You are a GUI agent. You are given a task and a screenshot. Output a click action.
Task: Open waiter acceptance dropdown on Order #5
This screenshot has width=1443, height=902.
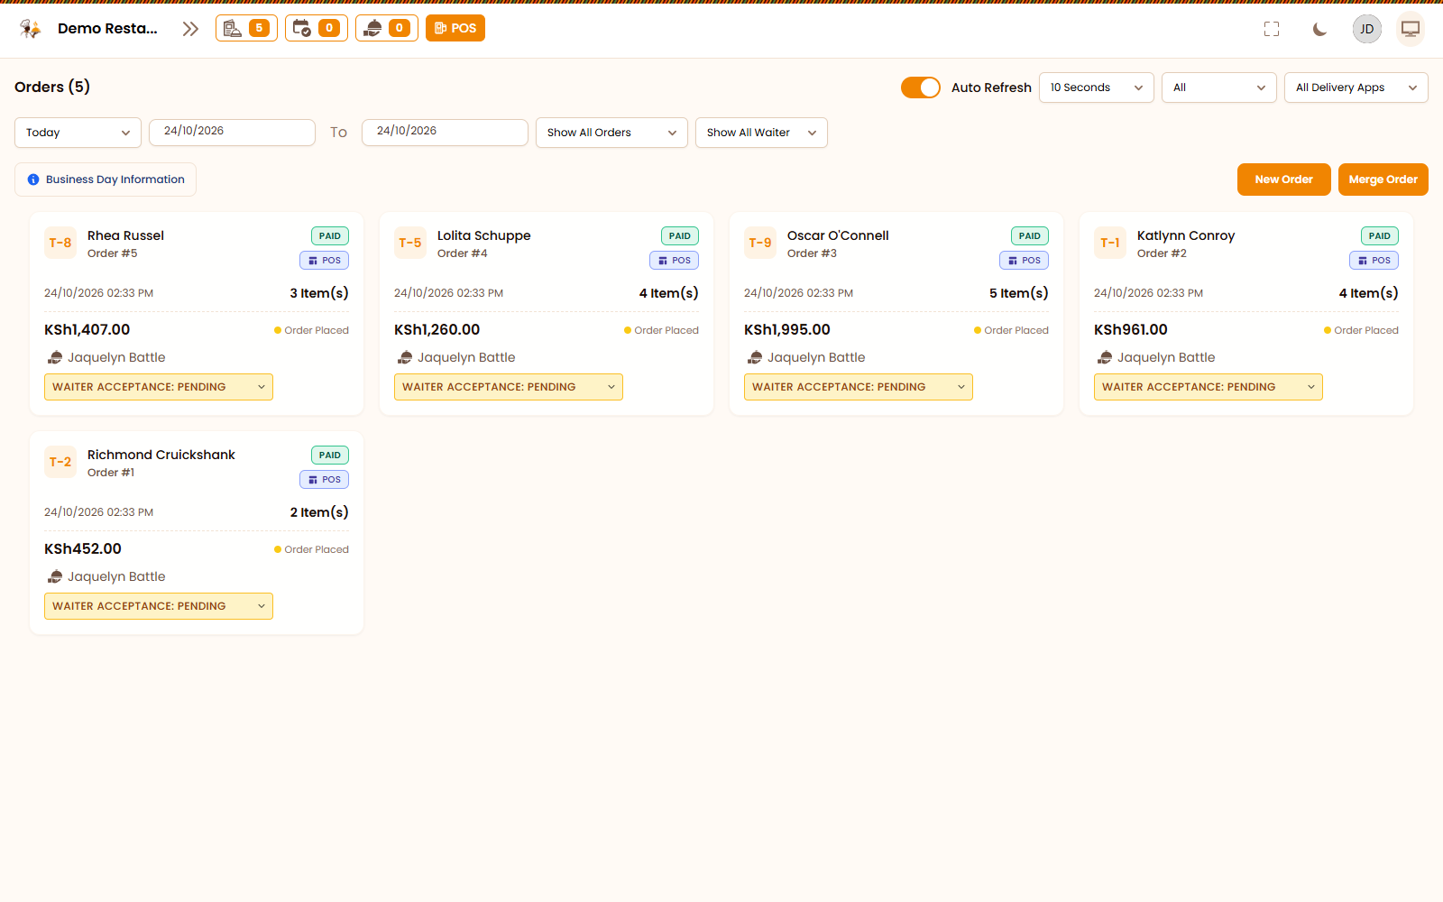pos(159,387)
